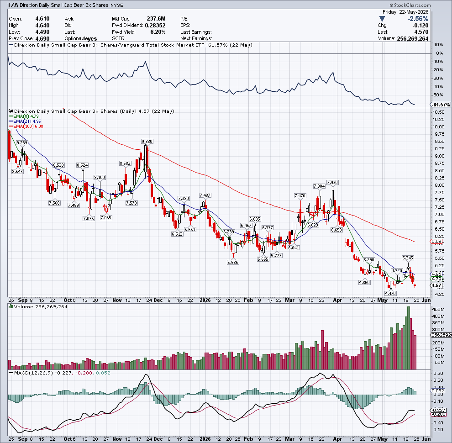The image size is (452, 443).
Task: Click the 7.930 high price label
Action: 332,182
